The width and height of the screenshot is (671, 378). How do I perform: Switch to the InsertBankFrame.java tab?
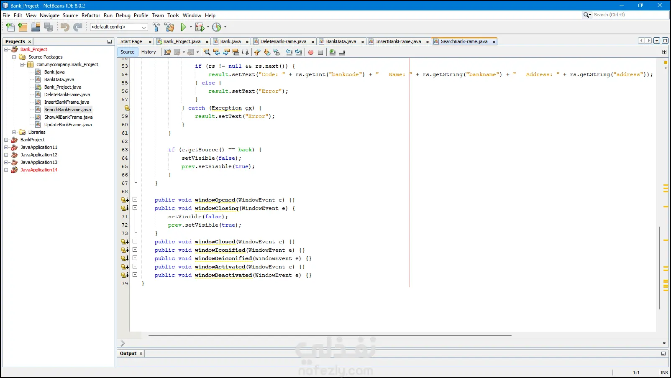pos(398,41)
